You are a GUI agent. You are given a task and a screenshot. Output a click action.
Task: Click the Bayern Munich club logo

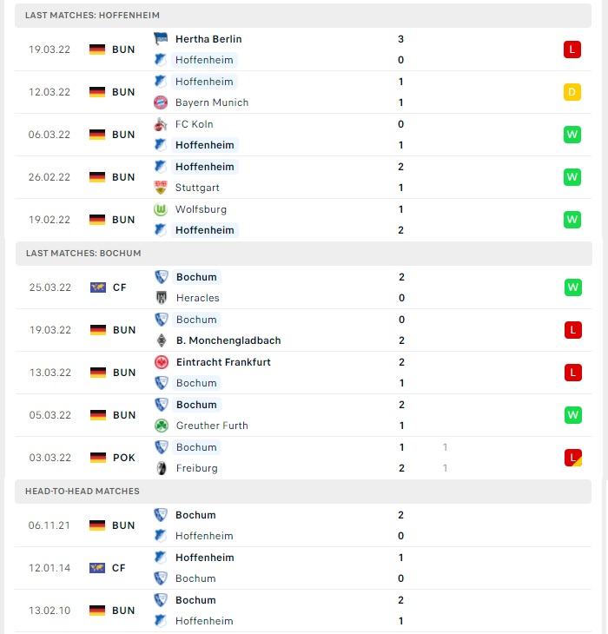pyautogui.click(x=161, y=102)
